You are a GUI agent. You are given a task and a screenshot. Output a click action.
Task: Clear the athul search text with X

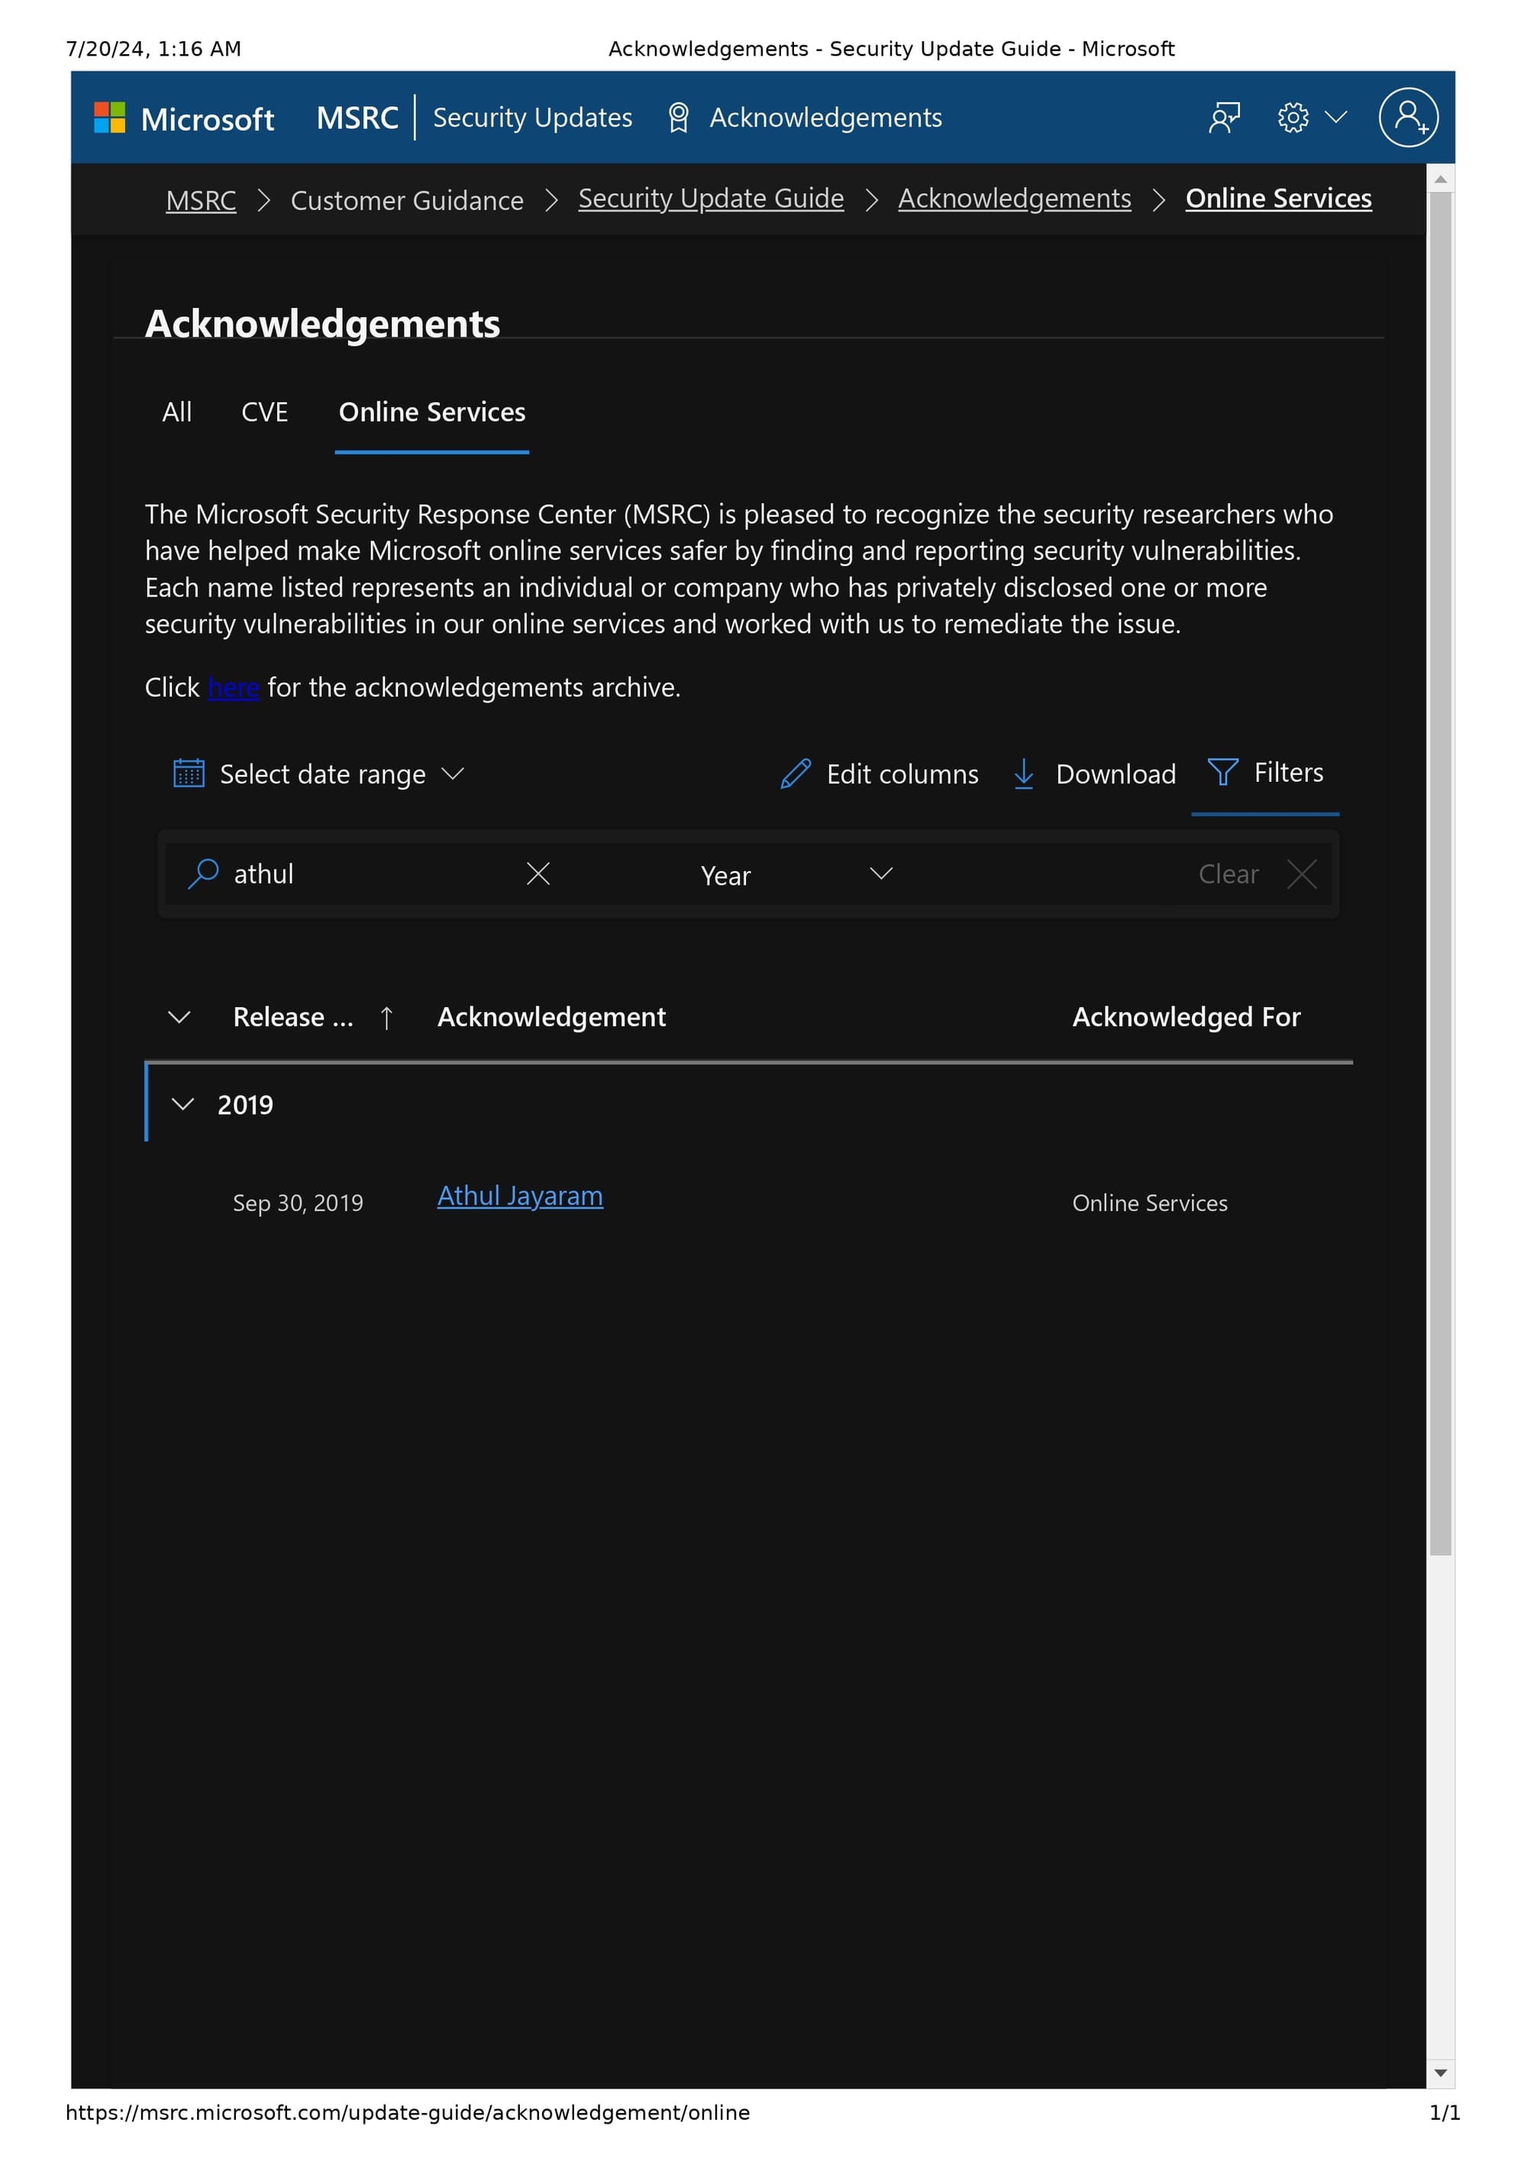coord(538,874)
